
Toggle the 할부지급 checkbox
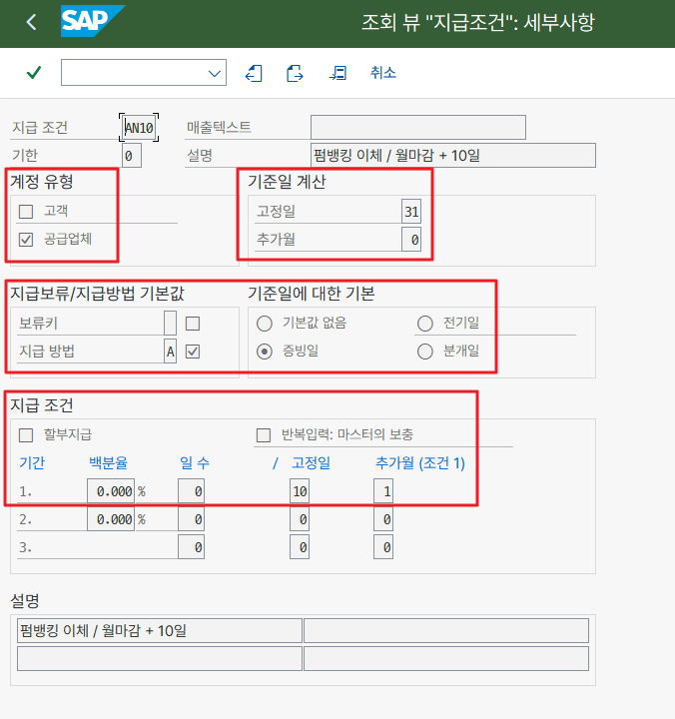26,435
